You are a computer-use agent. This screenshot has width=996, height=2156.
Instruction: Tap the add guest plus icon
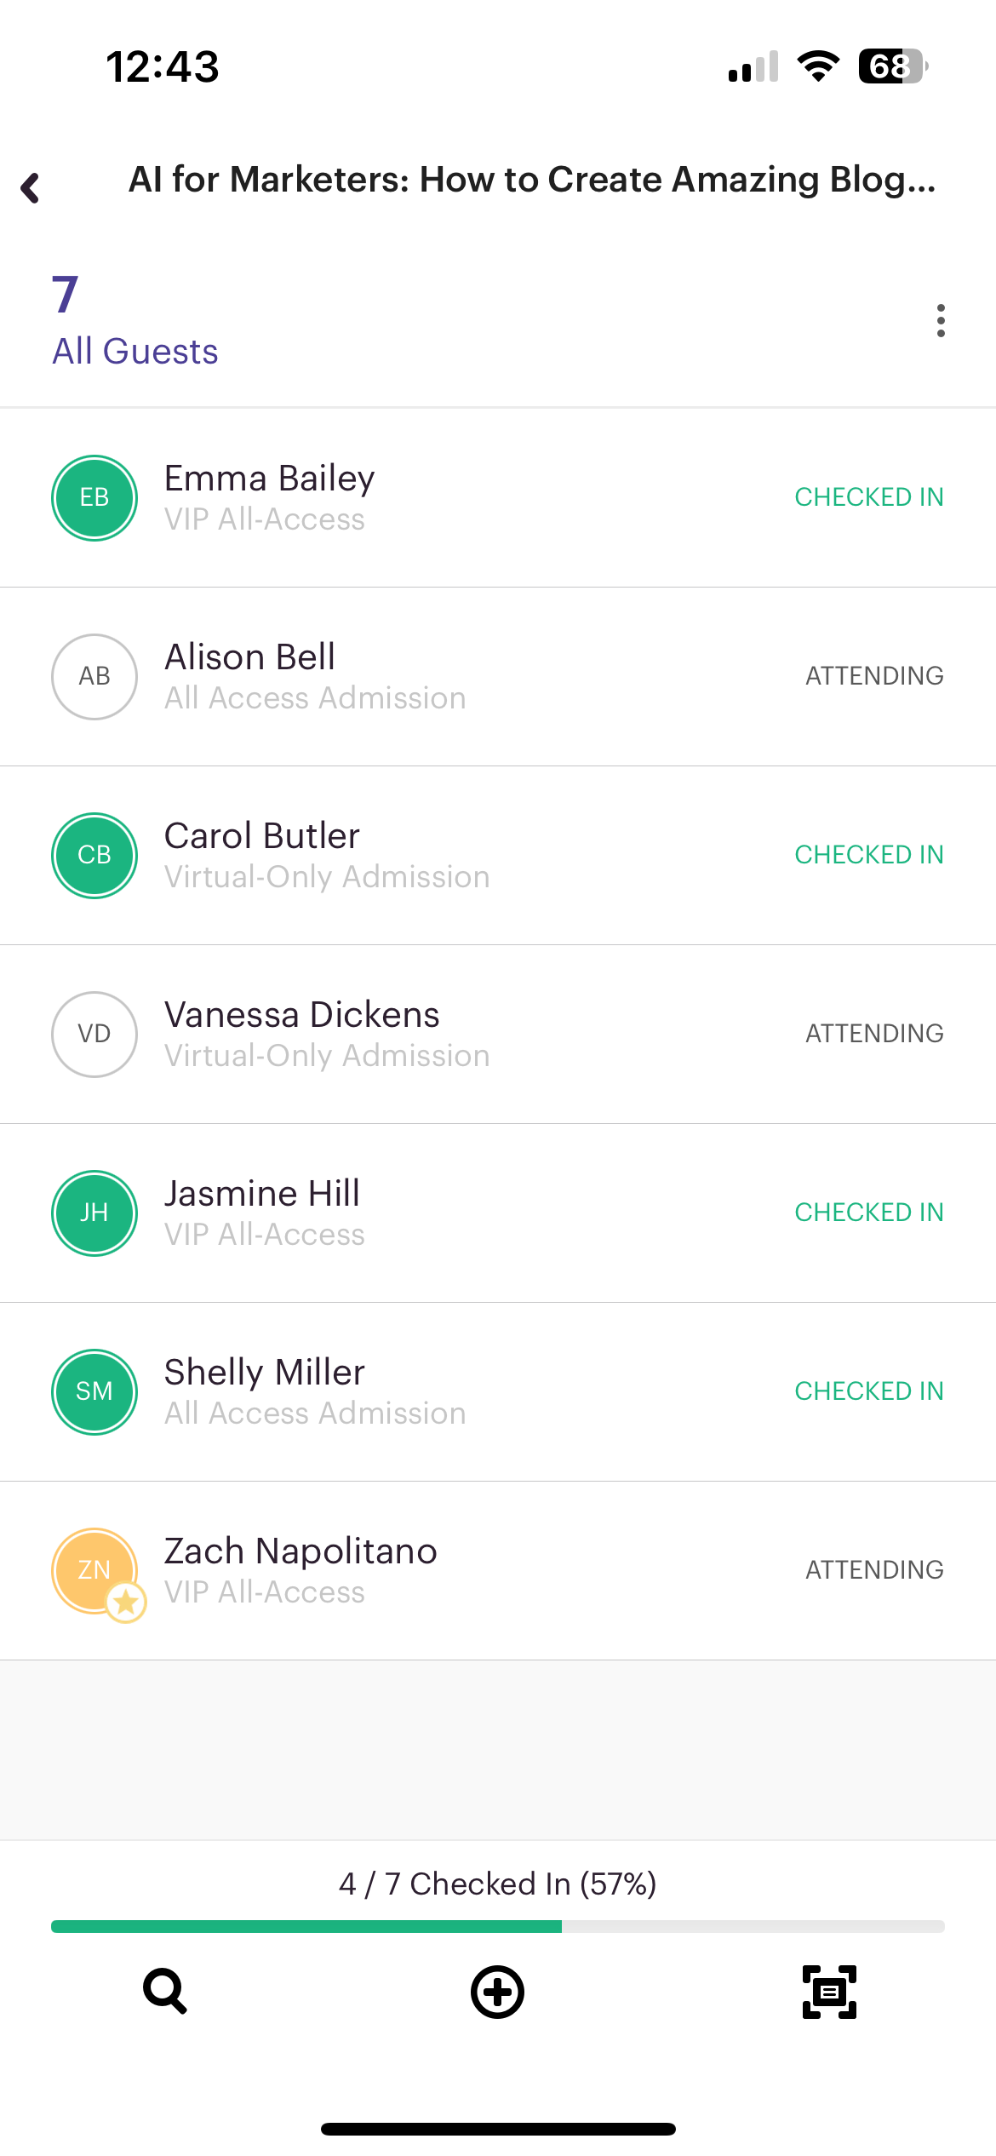[x=498, y=1992]
